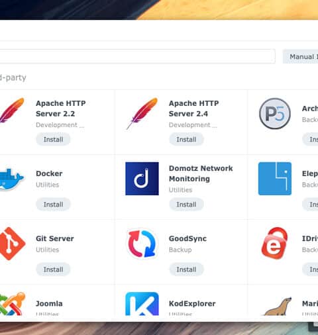Screen dimensions: 318x335
Task: Click the package search input field
Action: pos(137,56)
